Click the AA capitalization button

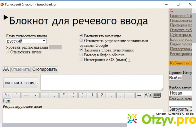pos(6,69)
